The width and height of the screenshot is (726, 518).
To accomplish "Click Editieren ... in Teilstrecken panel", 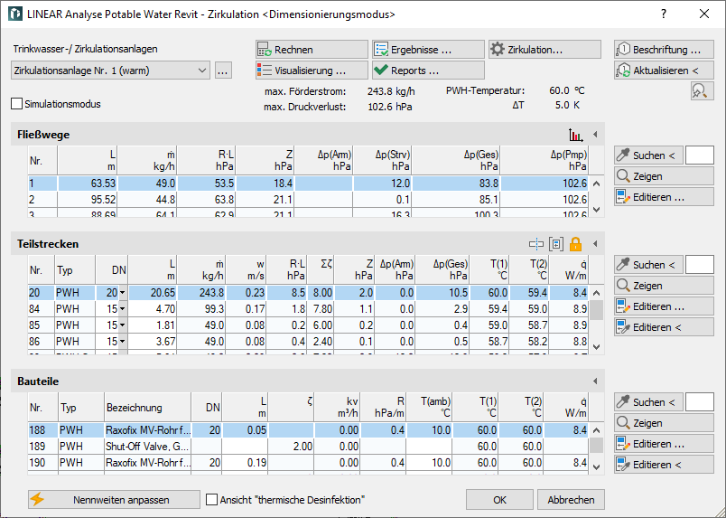I will point(664,306).
